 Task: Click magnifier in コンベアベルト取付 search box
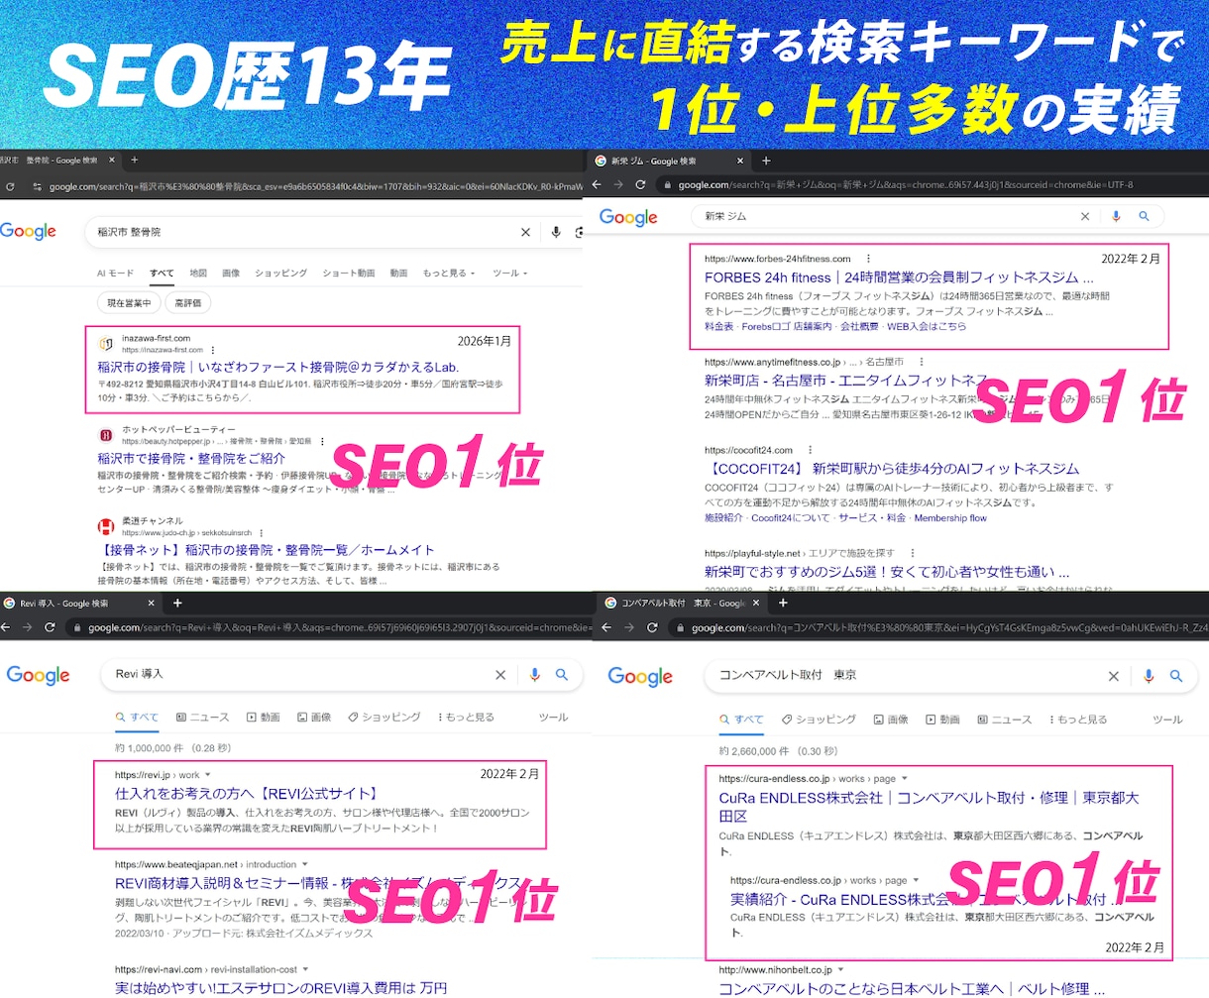1176,677
